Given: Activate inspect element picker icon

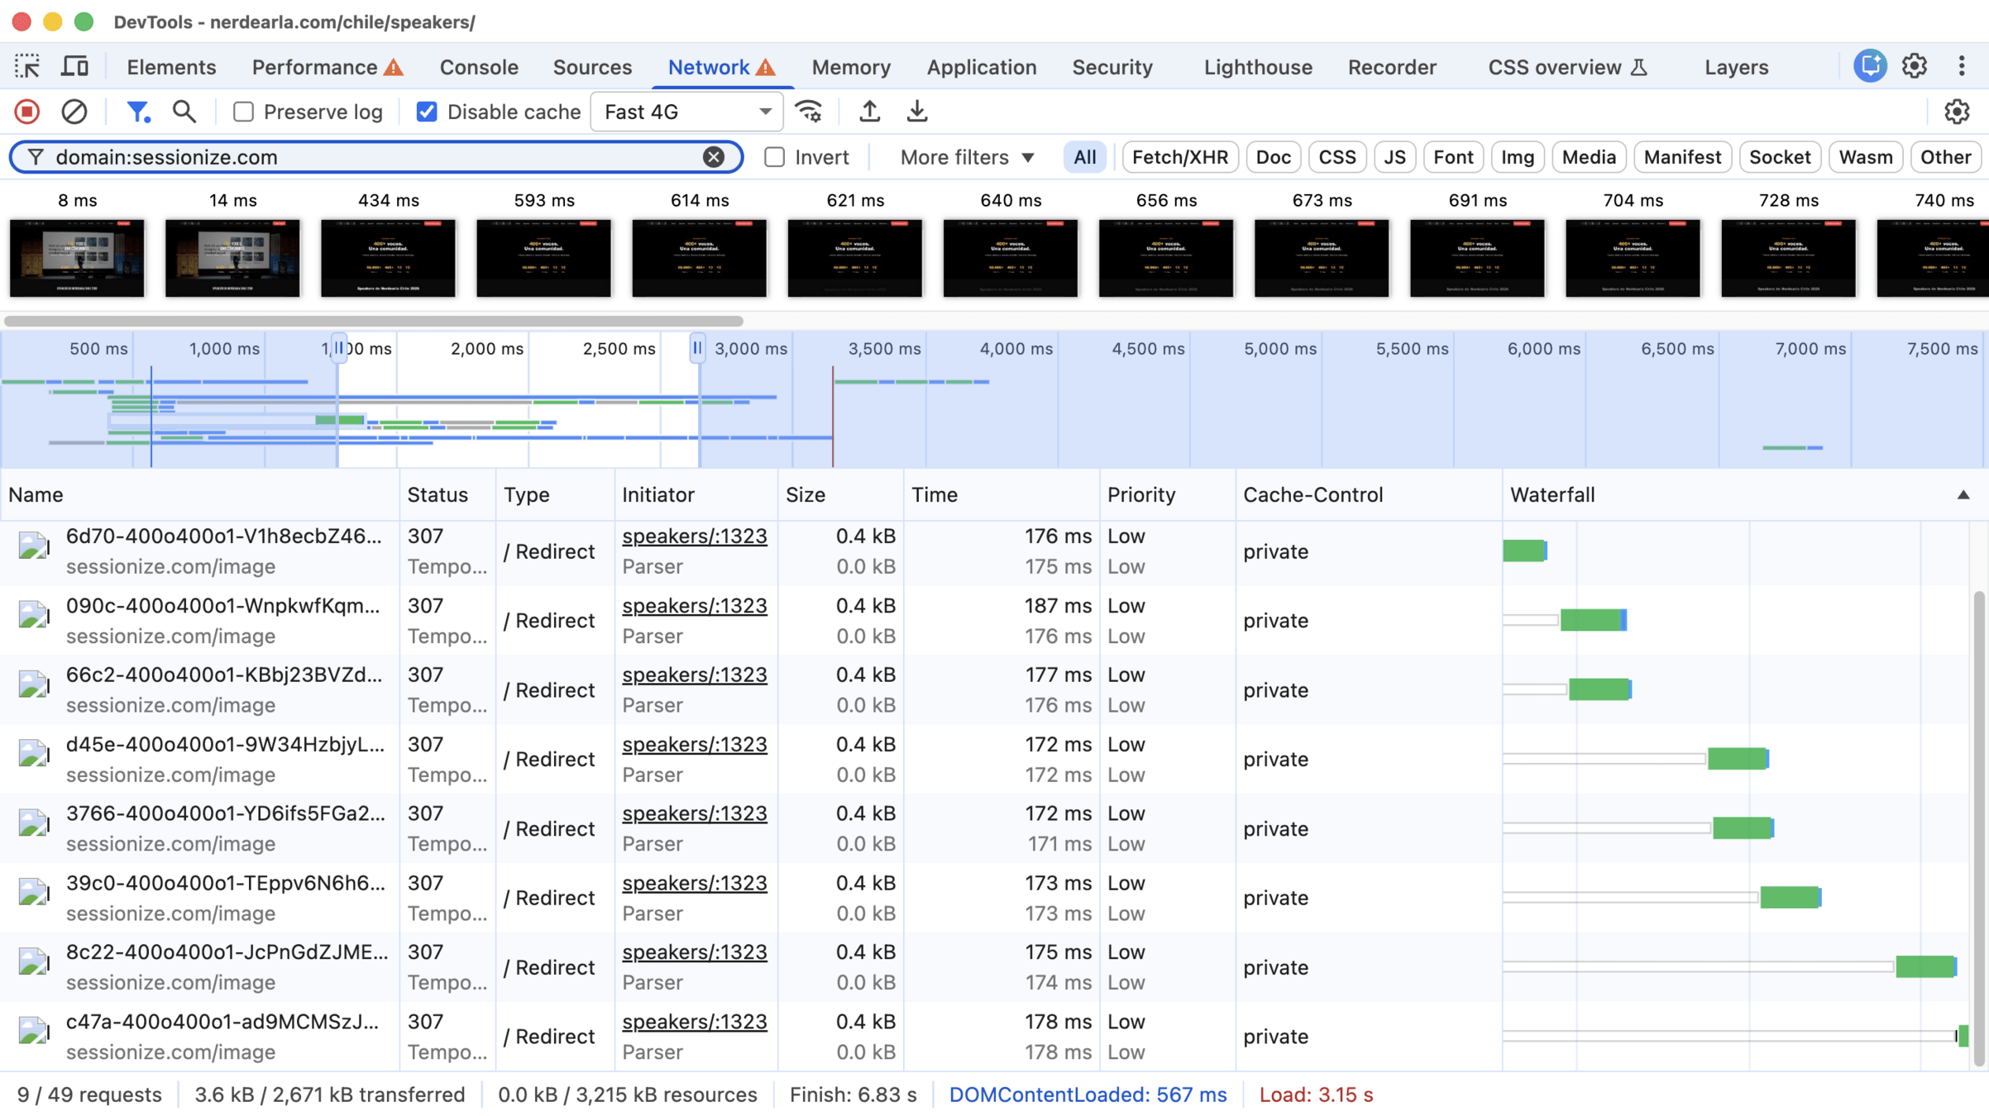Looking at the screenshot, I should (27, 67).
